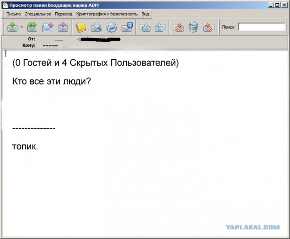290x239 pixels.
Task: Minimize the message window
Action: tap(271, 5)
